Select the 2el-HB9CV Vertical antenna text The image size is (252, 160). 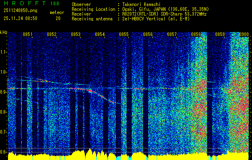tap(156, 19)
